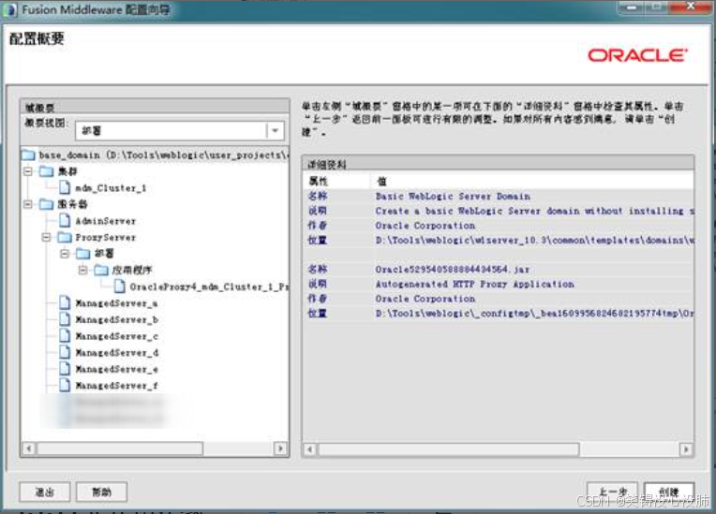Click the 应用程序 folder icon

tap(101, 270)
